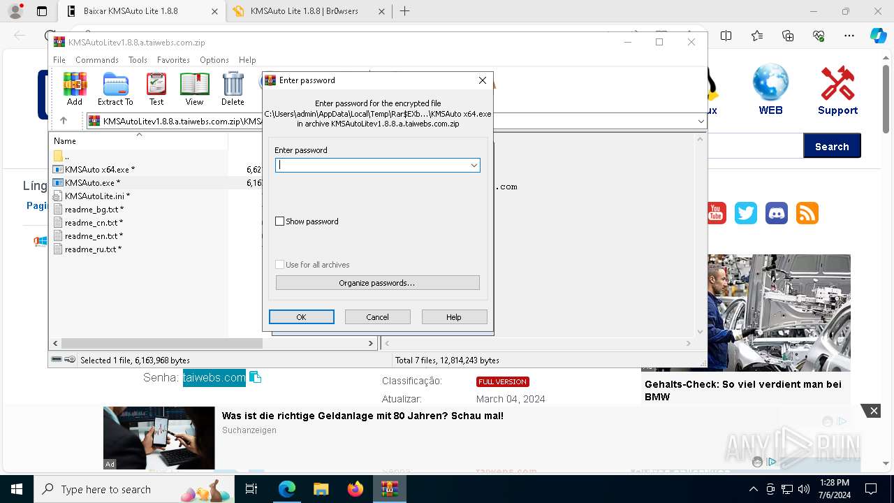Image resolution: width=894 pixels, height=503 pixels.
Task: Click the highlighted taiwebs.com password text
Action: tap(214, 377)
